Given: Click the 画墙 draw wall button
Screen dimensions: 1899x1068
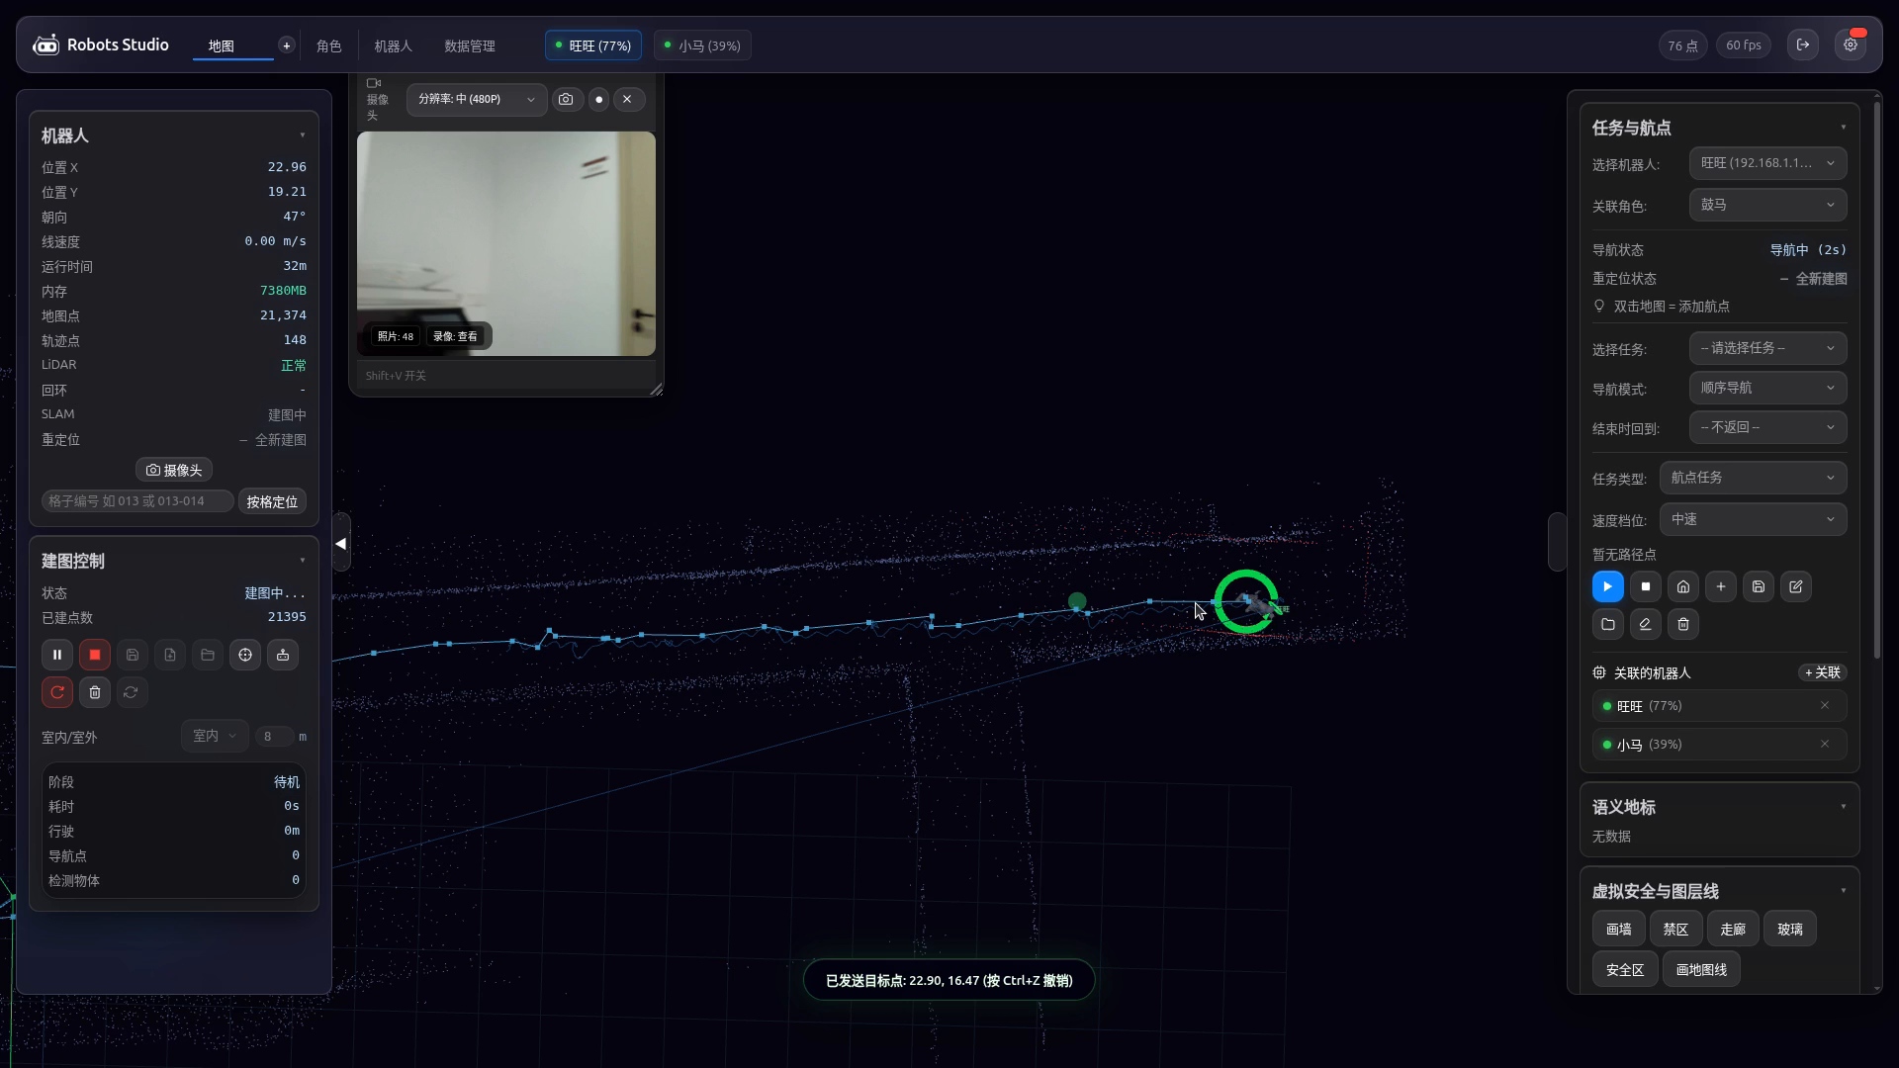Looking at the screenshot, I should click(1619, 929).
